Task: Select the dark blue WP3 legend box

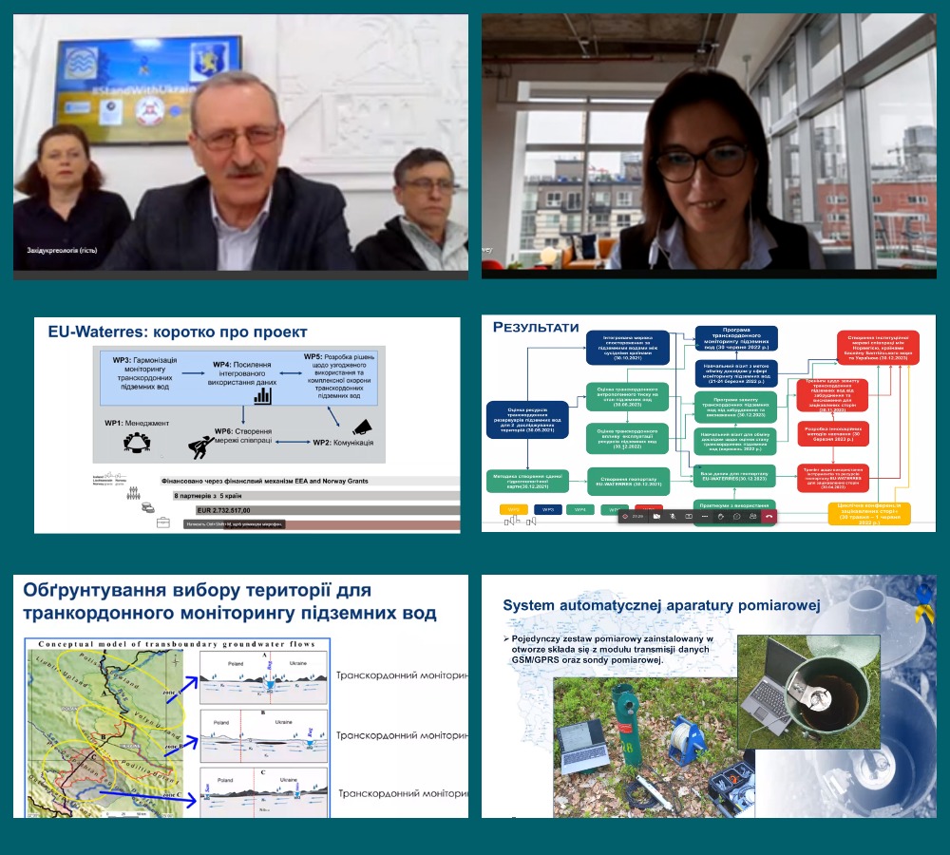Action: coord(548,509)
